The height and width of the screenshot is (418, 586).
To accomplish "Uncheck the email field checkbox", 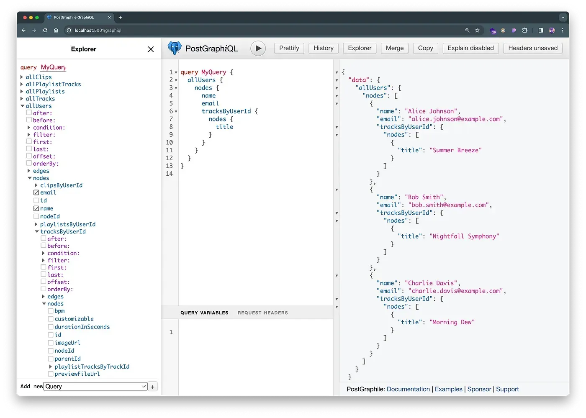I will pyautogui.click(x=36, y=193).
